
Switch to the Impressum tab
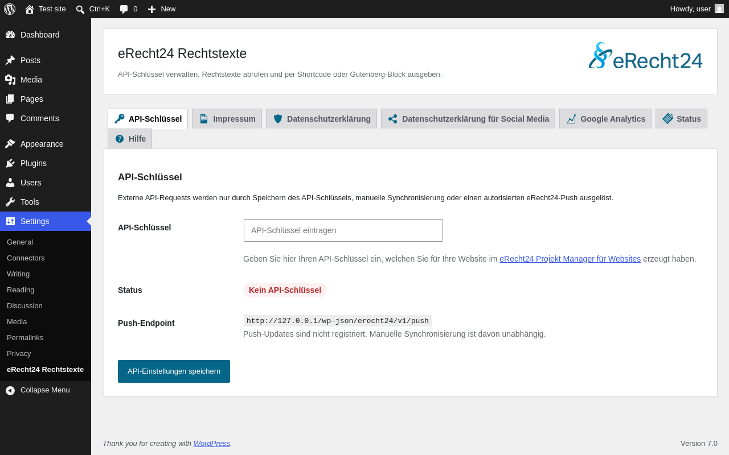click(227, 119)
